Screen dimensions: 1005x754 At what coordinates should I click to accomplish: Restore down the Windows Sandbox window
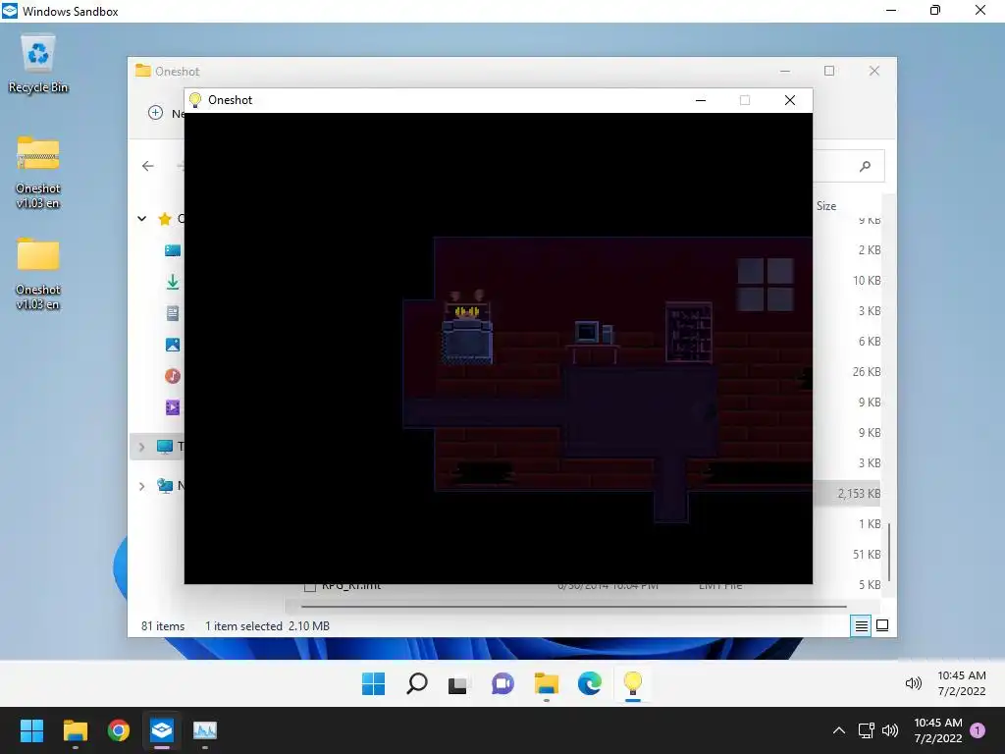(x=935, y=10)
